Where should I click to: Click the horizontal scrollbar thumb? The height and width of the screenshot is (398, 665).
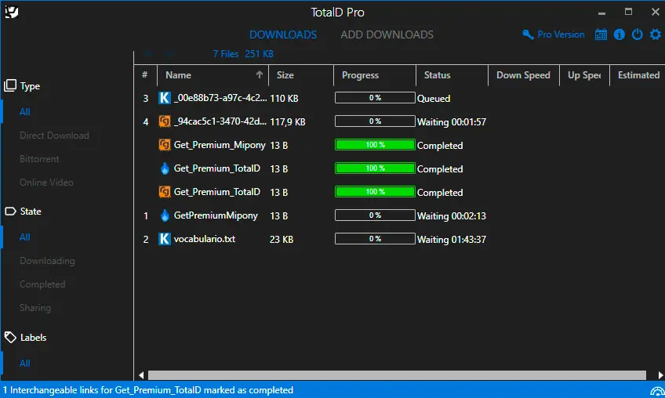(397, 375)
